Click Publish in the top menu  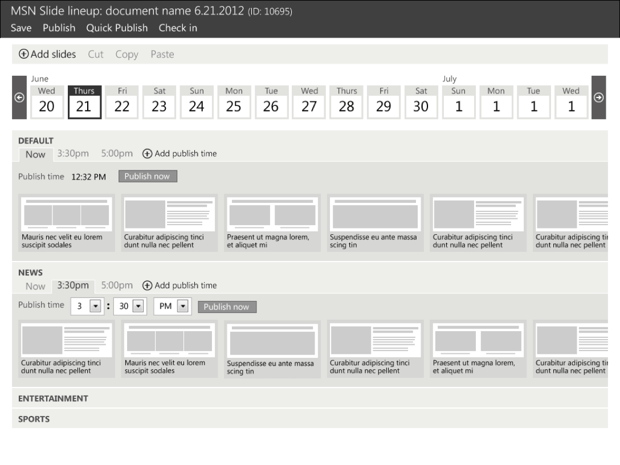[x=59, y=28]
